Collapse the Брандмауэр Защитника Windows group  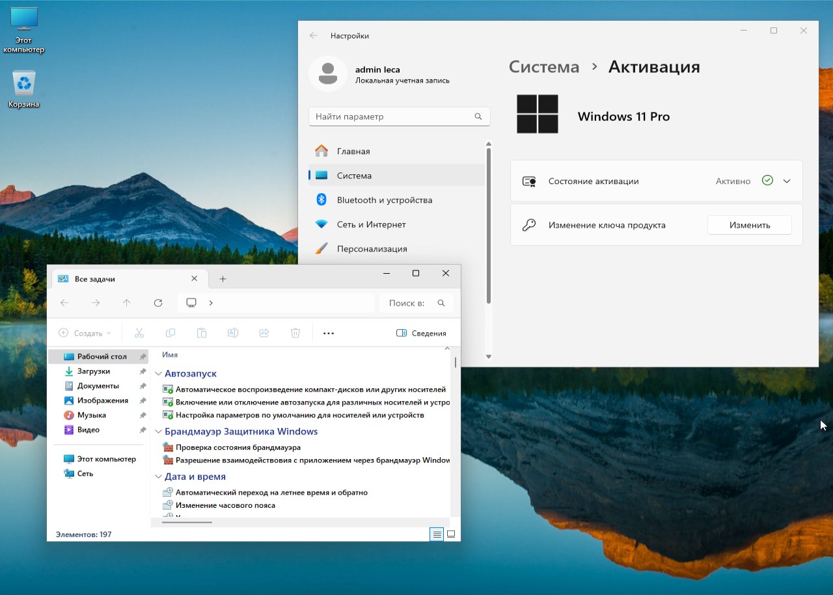pyautogui.click(x=158, y=432)
